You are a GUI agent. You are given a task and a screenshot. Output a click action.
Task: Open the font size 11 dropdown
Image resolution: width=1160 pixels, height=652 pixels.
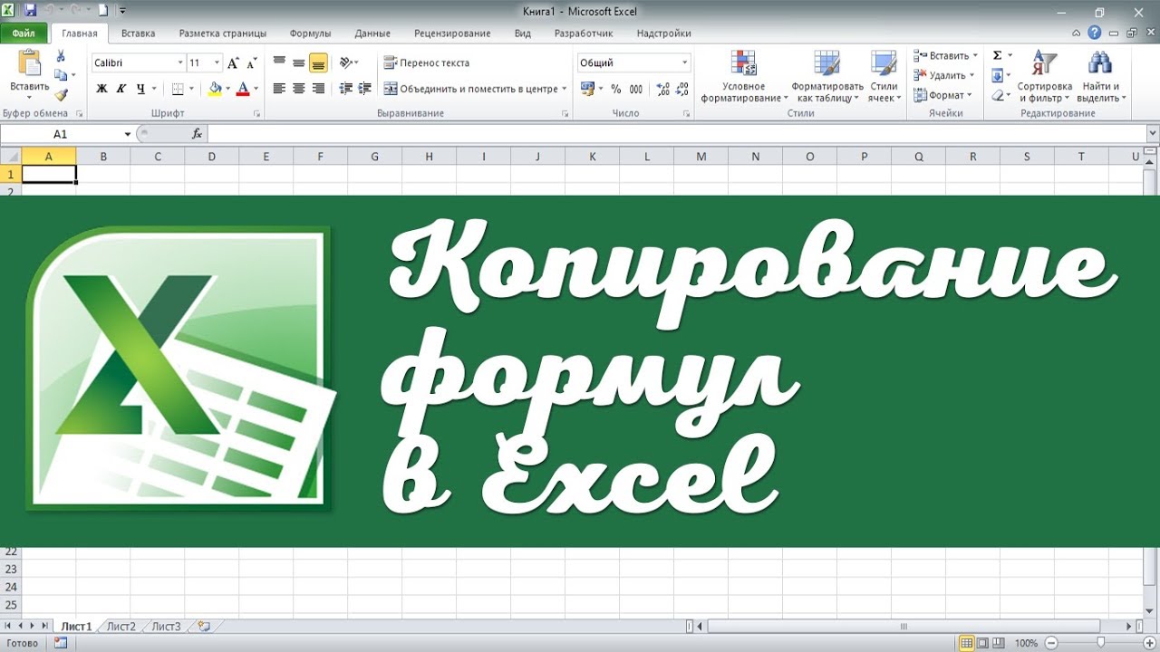click(217, 63)
